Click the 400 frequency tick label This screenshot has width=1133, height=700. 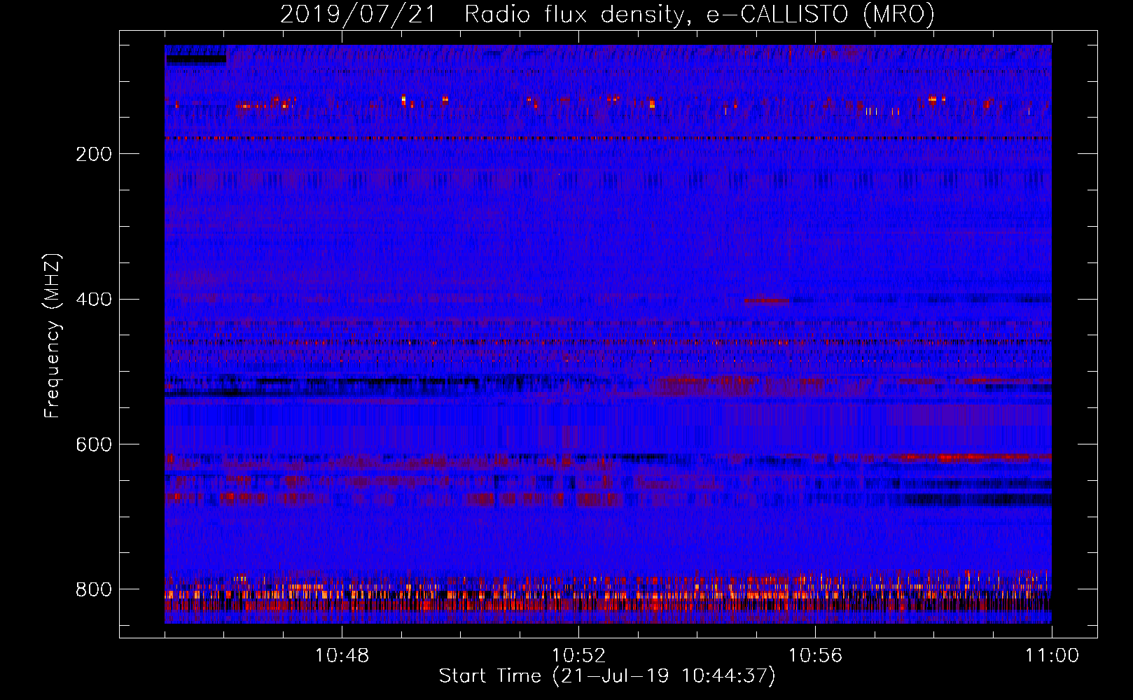pos(93,300)
